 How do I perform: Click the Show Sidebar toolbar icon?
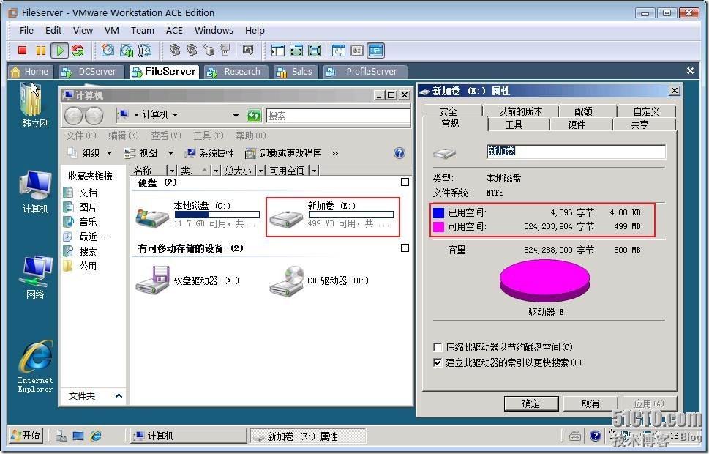(x=277, y=51)
